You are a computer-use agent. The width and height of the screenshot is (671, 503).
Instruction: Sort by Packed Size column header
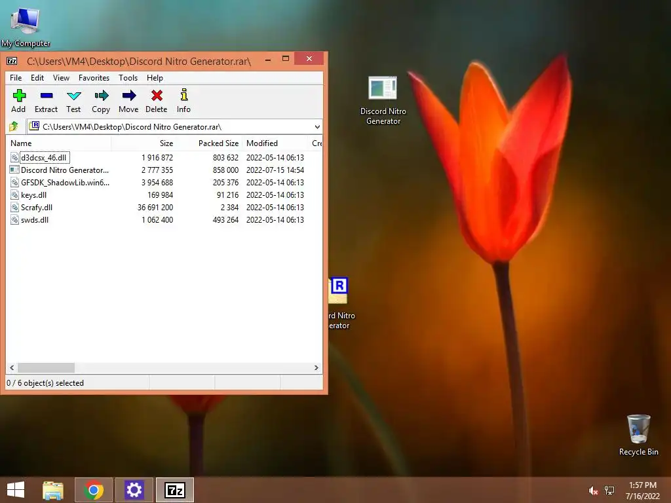(210, 143)
